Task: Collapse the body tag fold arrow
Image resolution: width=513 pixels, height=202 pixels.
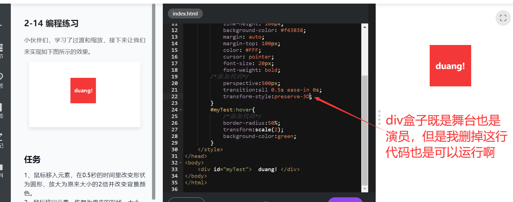Action: 181,163
